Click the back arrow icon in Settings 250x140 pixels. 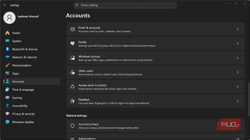5,5
